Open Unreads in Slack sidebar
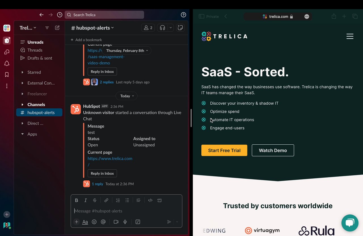 pyautogui.click(x=39, y=42)
